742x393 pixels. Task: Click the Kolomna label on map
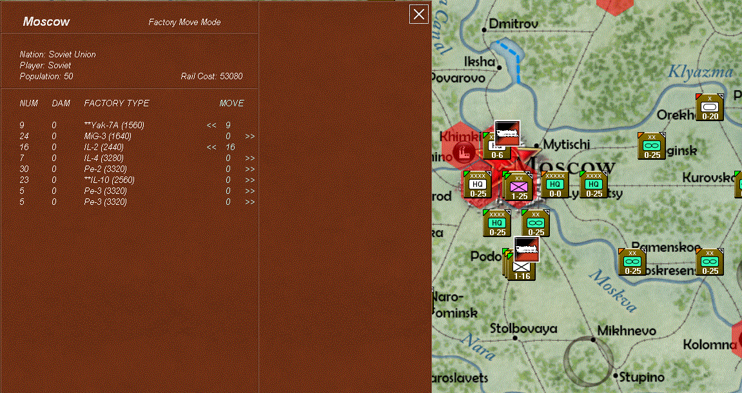pos(710,344)
